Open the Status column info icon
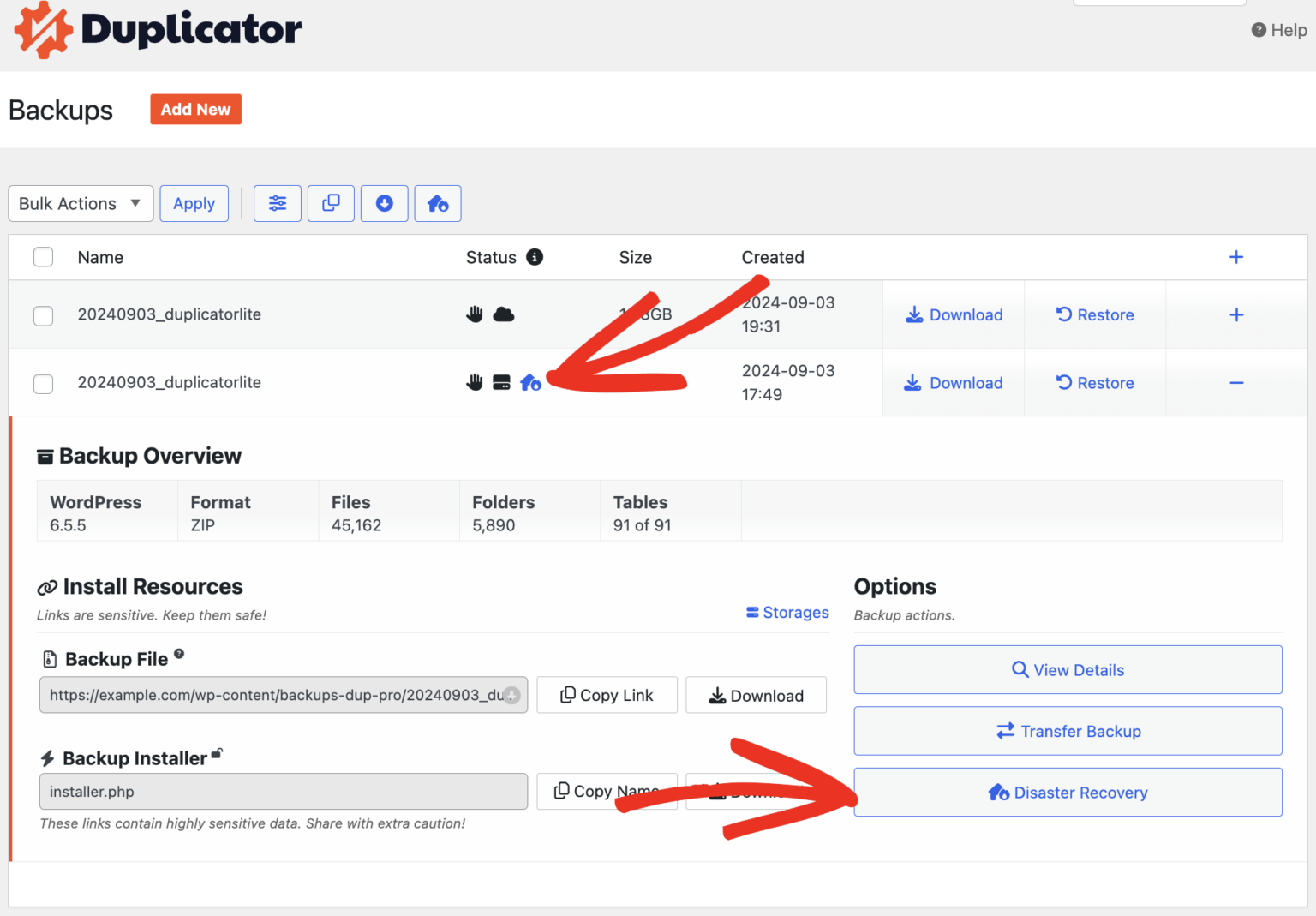Screen dimensions: 1316x916 (x=535, y=257)
